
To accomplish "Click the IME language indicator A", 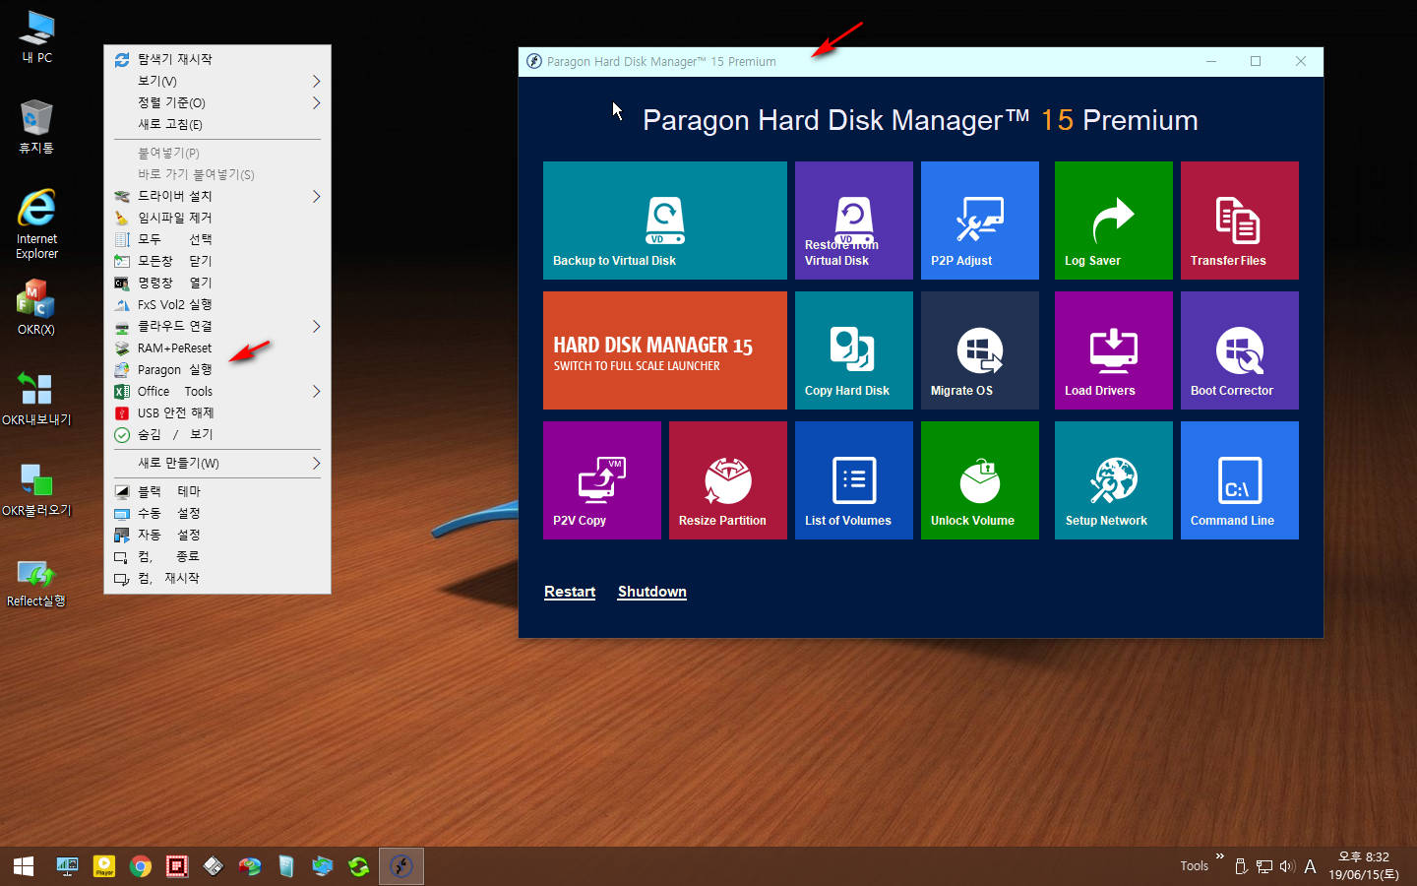I will pyautogui.click(x=1310, y=866).
